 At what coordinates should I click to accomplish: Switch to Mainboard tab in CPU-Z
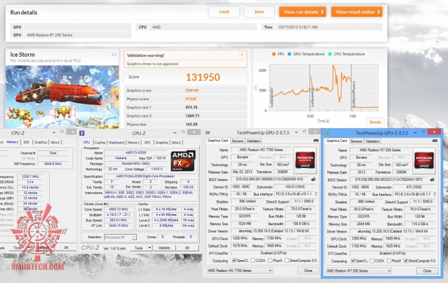pyautogui.click(x=116, y=142)
